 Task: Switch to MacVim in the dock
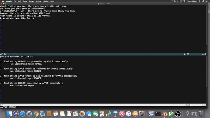pyautogui.click(x=171, y=114)
